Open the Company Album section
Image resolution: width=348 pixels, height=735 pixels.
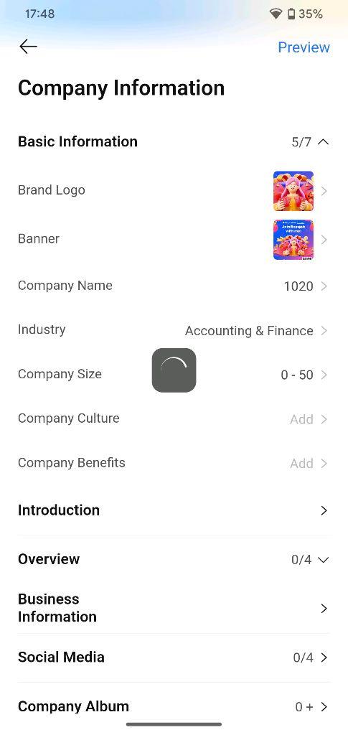coord(174,706)
